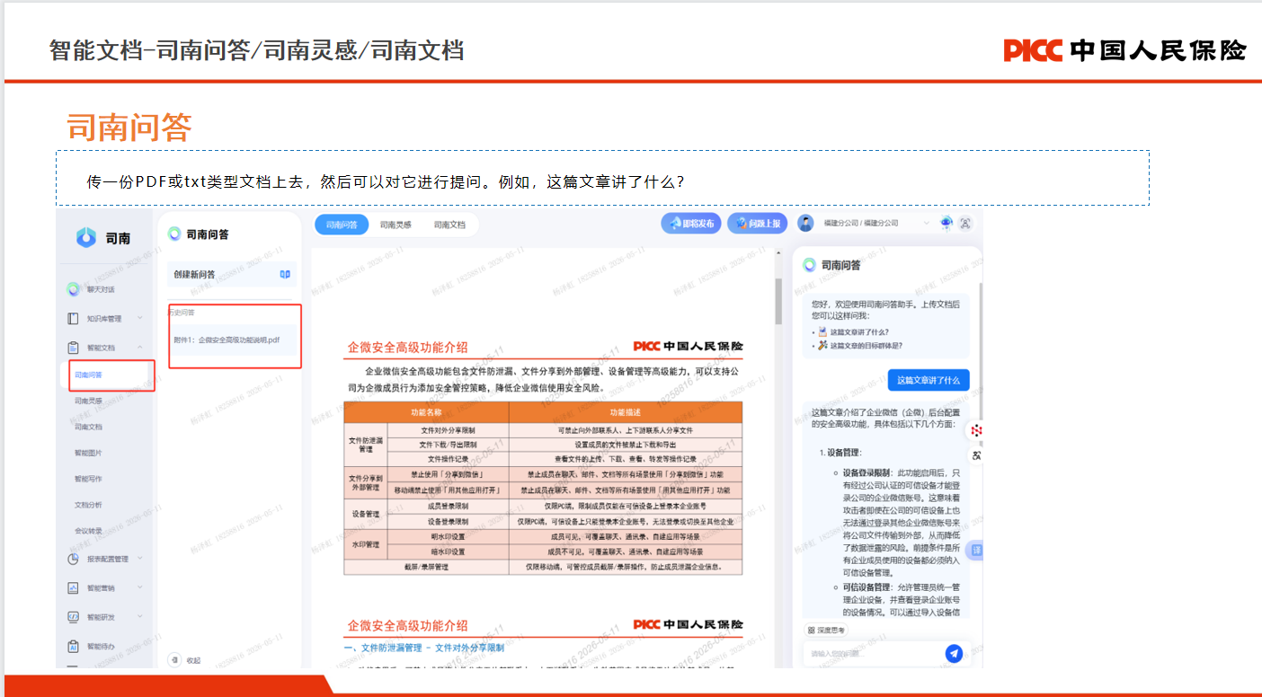
Task: Click table cell 文件操作记录 in the document
Action: [447, 458]
